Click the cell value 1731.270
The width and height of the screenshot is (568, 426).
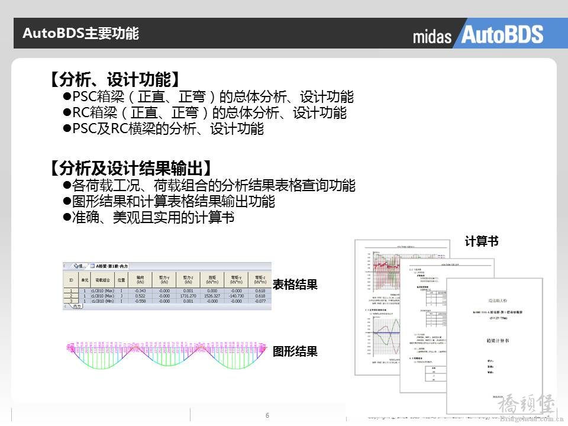(188, 296)
